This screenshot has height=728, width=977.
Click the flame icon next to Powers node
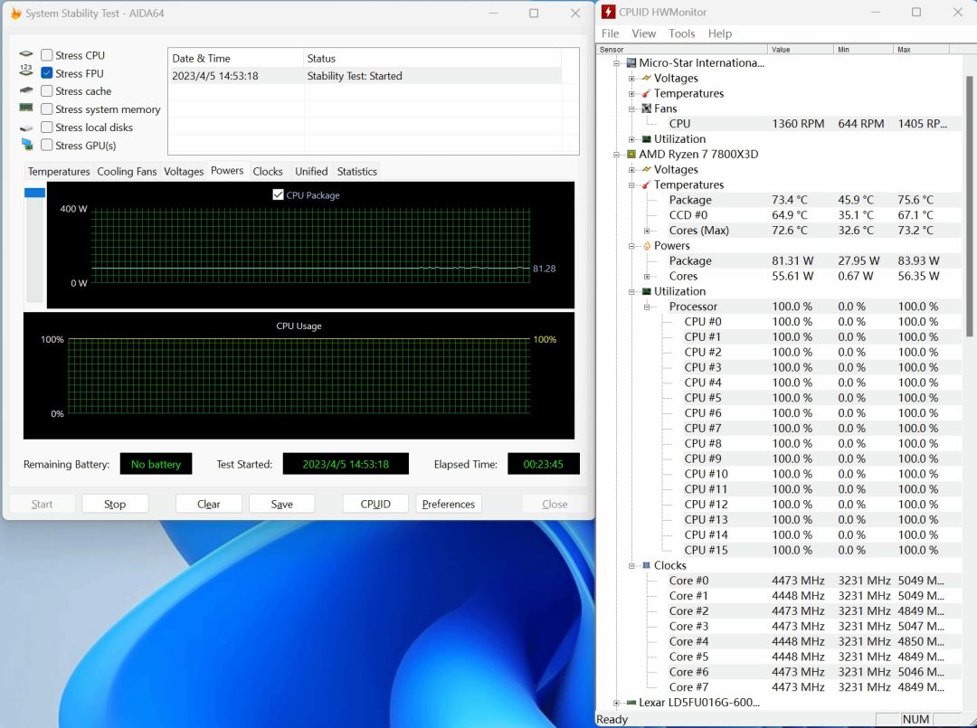tap(646, 246)
